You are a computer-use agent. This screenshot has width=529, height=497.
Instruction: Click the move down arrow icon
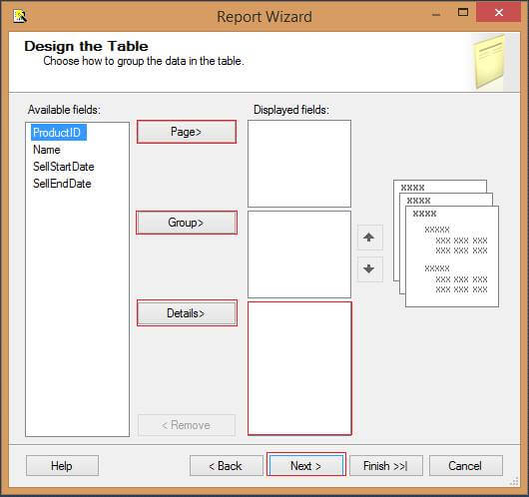[369, 268]
